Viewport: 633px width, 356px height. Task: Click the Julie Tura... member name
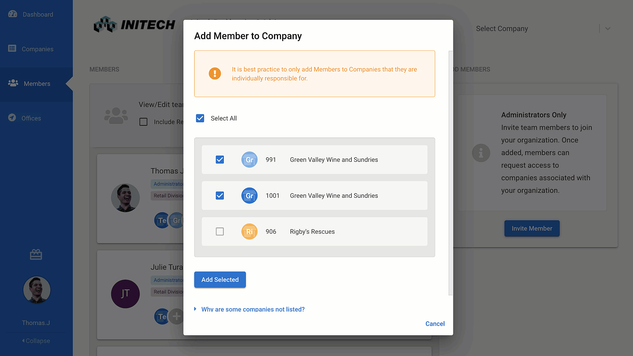pos(167,267)
